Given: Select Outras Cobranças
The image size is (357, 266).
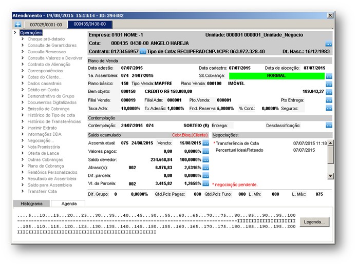Looking at the screenshot, I should [45, 160].
